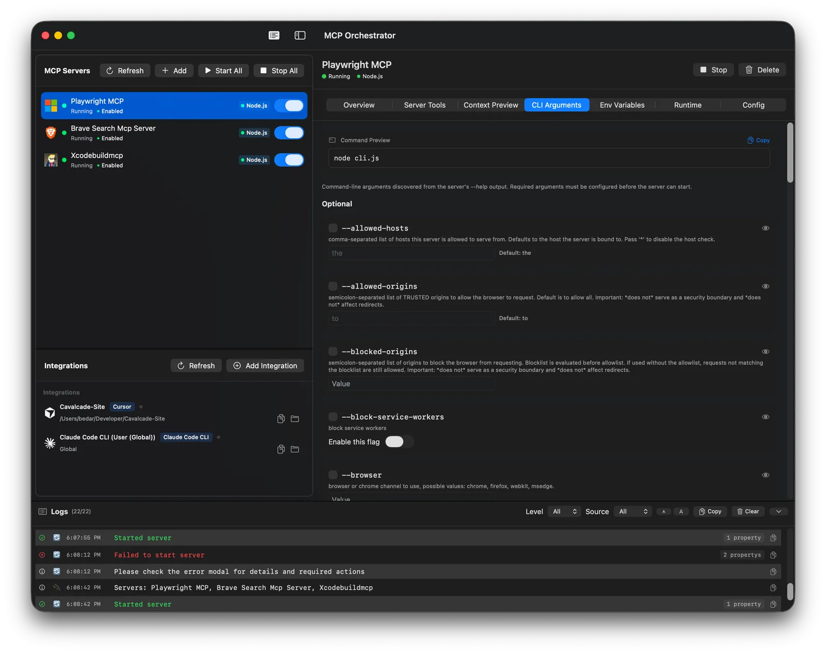Click the copy icon on the Failed log entry
The height and width of the screenshot is (653, 826).
tap(773, 554)
